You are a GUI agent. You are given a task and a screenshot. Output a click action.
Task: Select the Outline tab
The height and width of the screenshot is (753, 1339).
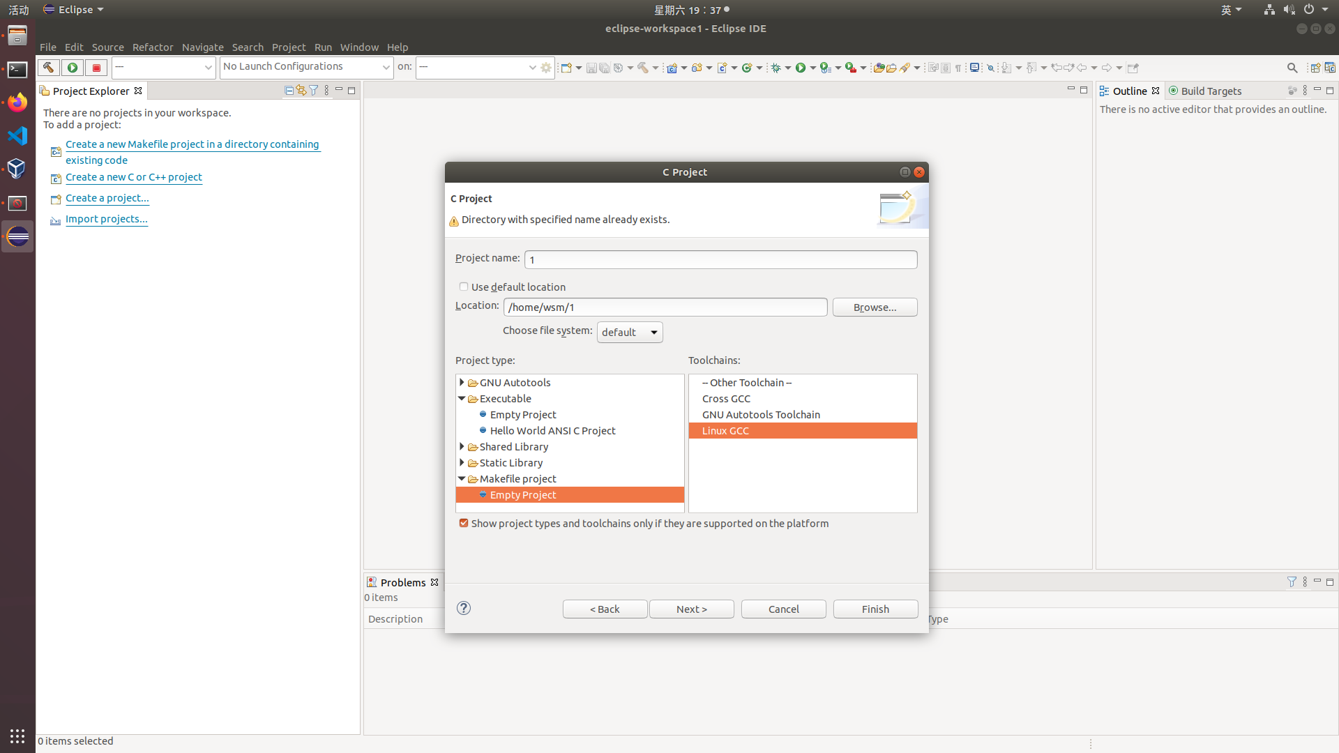(x=1130, y=91)
